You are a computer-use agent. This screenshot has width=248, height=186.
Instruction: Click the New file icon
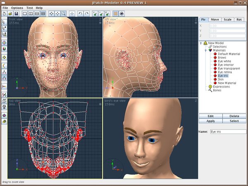(4, 14)
